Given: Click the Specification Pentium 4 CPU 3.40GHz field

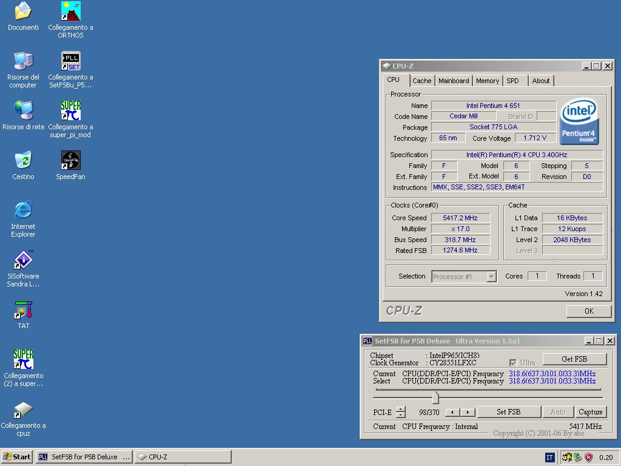Looking at the screenshot, I should coord(517,155).
